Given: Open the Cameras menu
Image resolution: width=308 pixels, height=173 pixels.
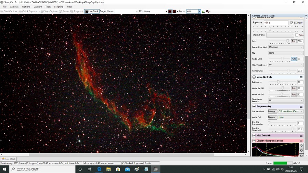Looking at the screenshot, I should click(14, 7).
